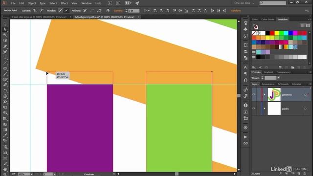Expand the top layer disclosure triangle
This screenshot has width=313, height=176.
coord(265,94)
